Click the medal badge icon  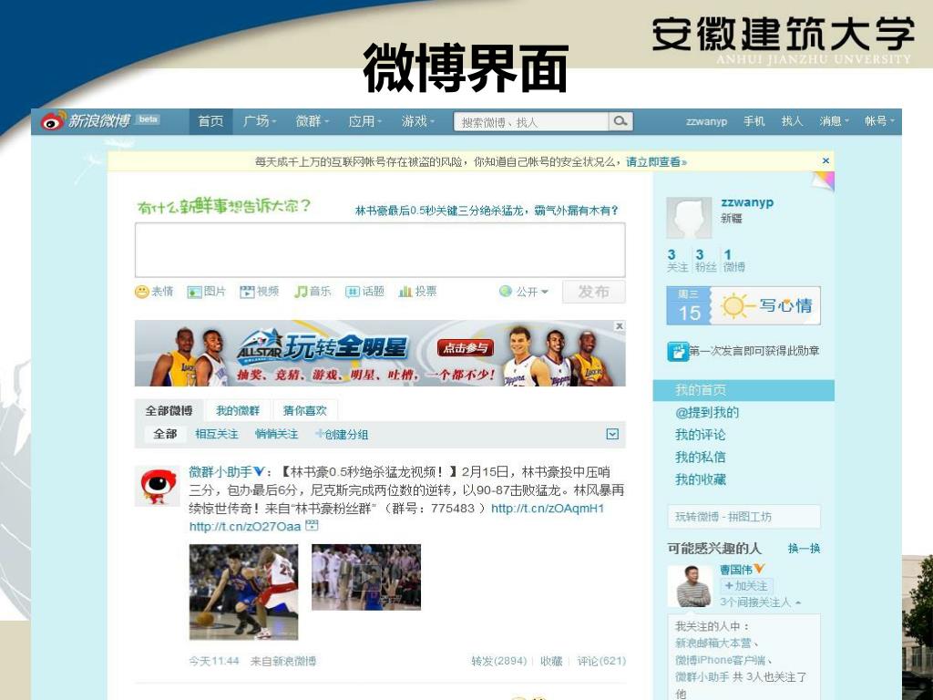click(x=677, y=352)
